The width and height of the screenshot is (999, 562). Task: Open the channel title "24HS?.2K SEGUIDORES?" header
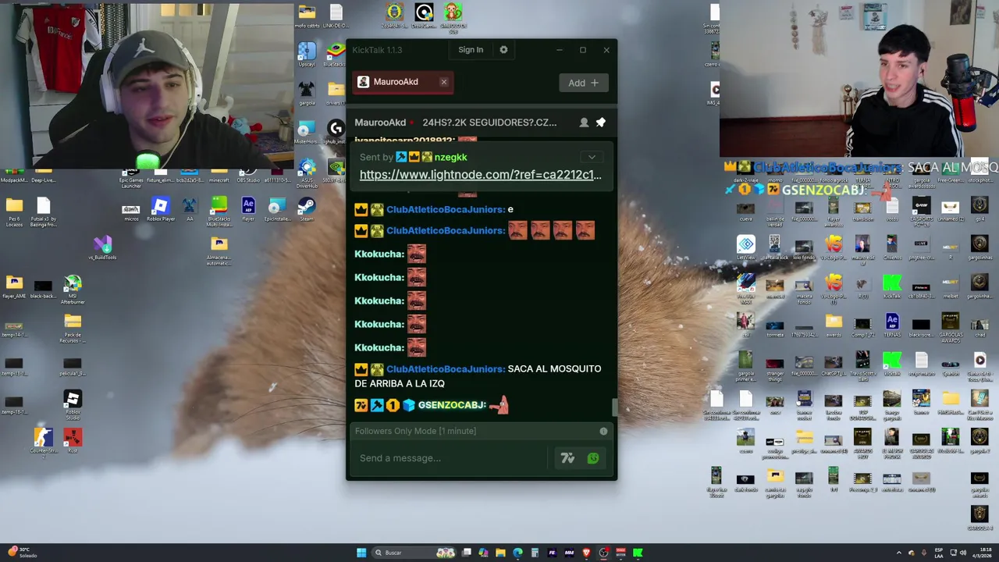pyautogui.click(x=489, y=123)
